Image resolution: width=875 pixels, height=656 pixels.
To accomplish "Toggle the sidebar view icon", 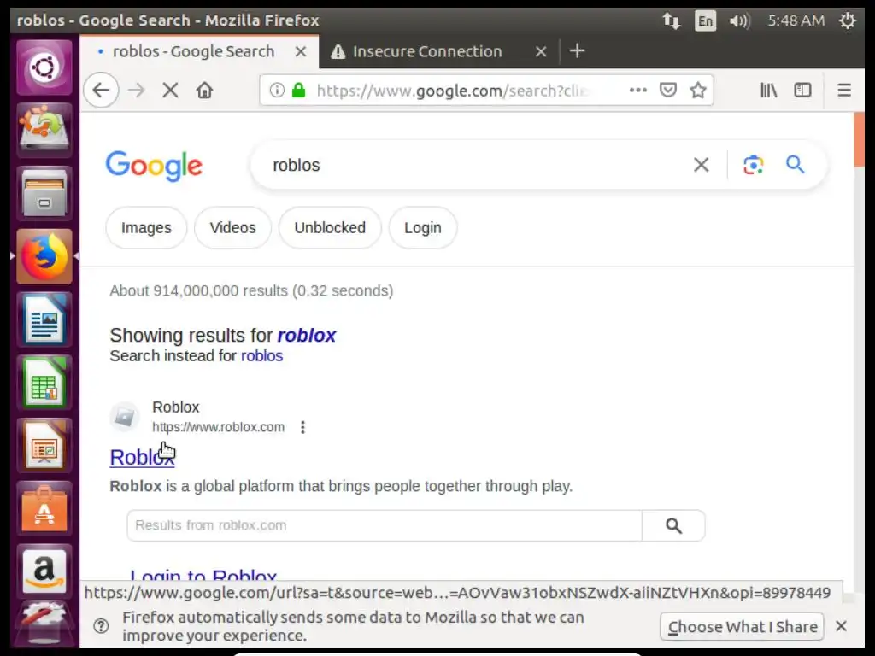I will click(802, 90).
